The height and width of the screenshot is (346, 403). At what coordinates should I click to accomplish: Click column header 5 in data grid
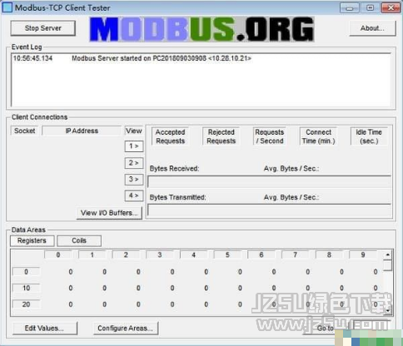(x=227, y=255)
